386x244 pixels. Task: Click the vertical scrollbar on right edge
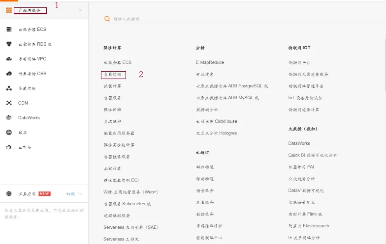click(x=385, y=64)
